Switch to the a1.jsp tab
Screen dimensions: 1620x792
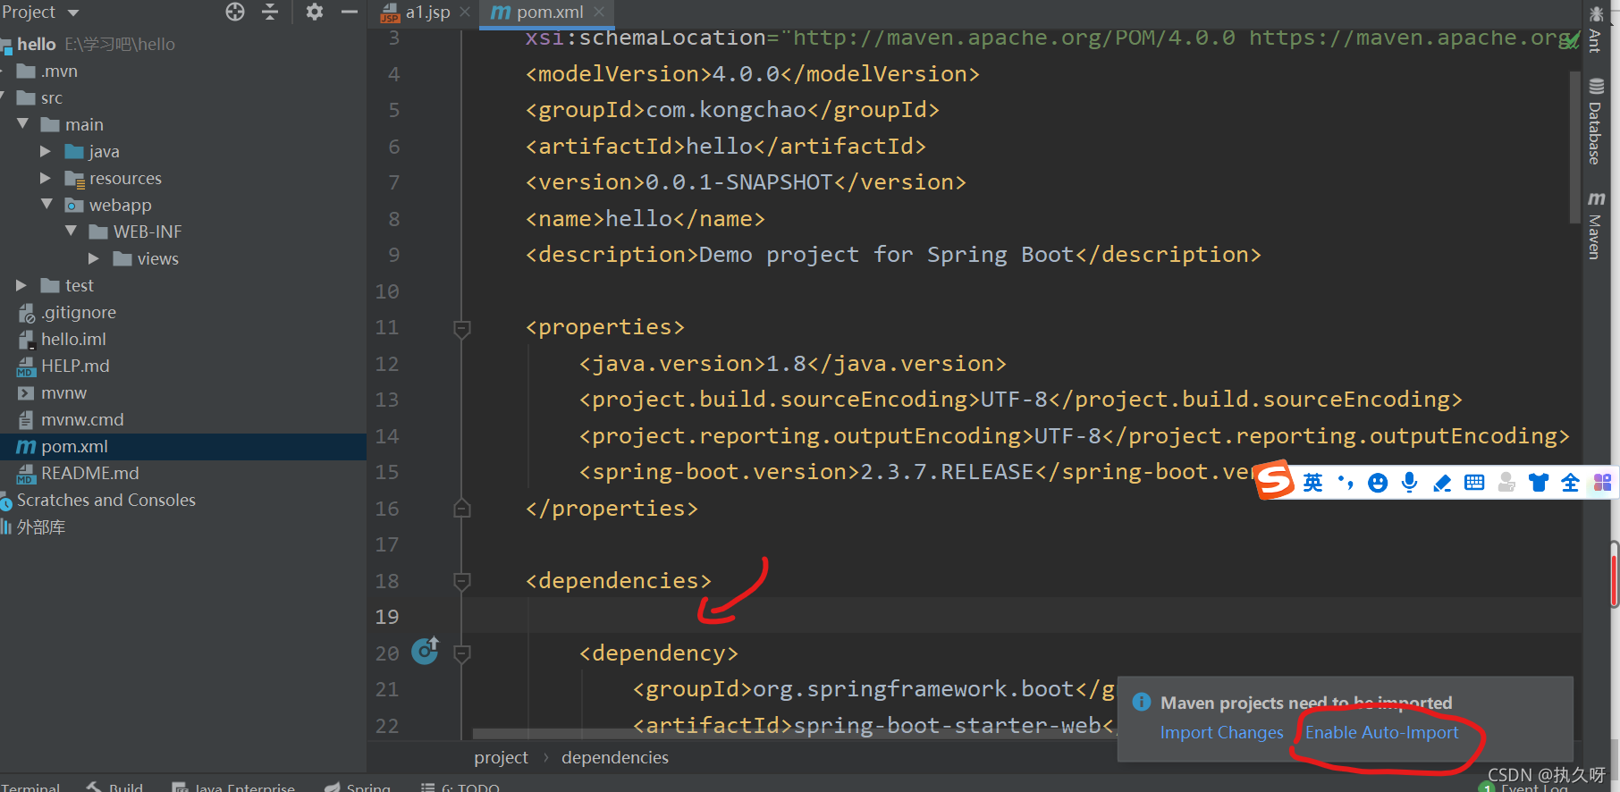(x=426, y=13)
